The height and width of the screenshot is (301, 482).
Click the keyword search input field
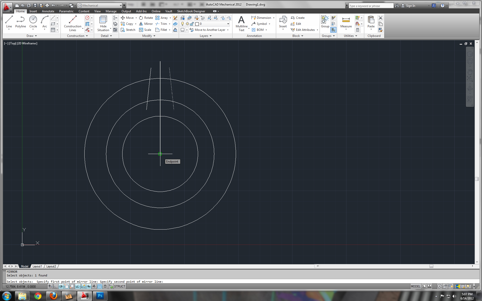[371, 6]
